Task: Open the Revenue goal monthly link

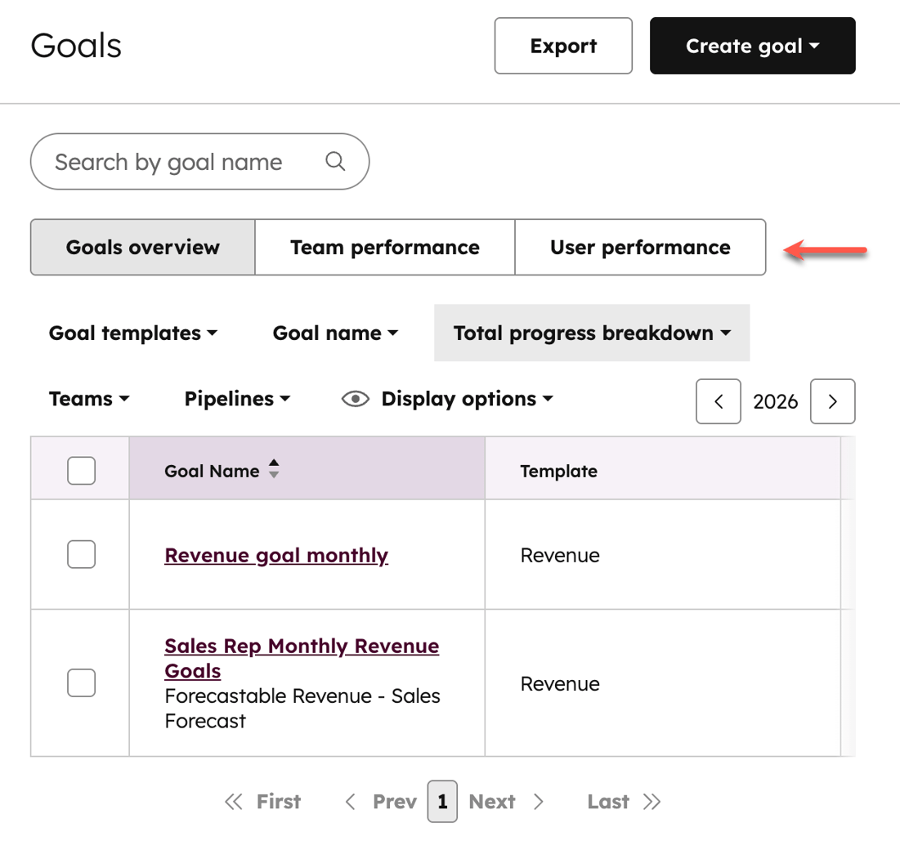Action: pos(275,555)
